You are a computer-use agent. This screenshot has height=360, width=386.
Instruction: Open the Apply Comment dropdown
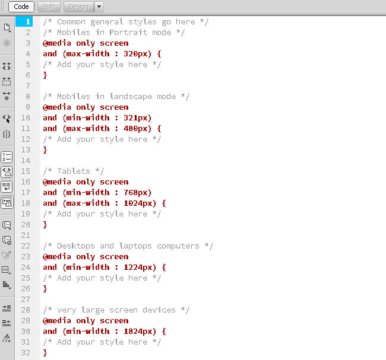point(7,225)
